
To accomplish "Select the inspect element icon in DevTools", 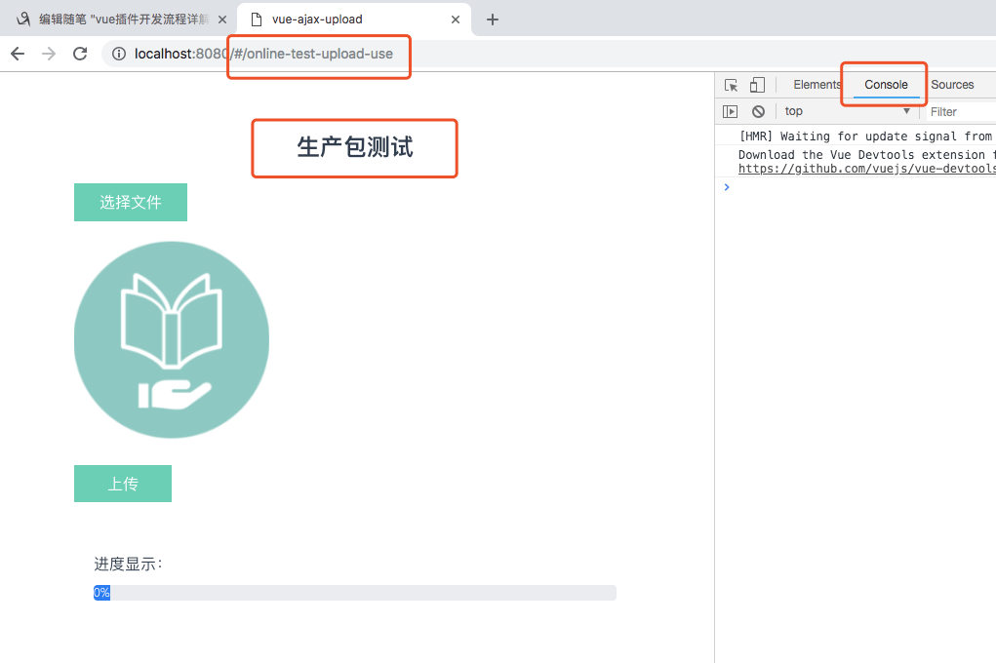I will pos(731,85).
